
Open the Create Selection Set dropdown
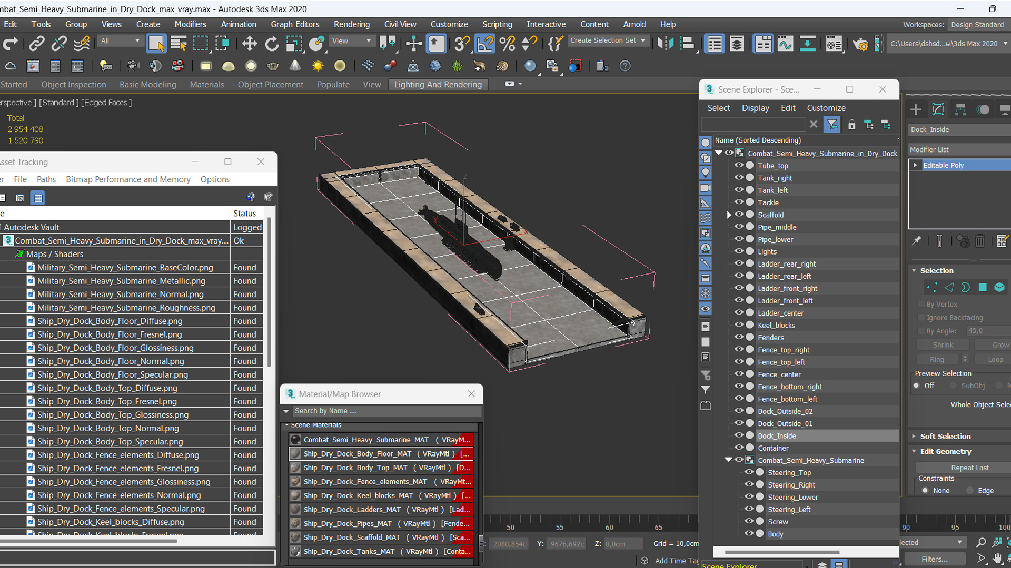tap(609, 40)
